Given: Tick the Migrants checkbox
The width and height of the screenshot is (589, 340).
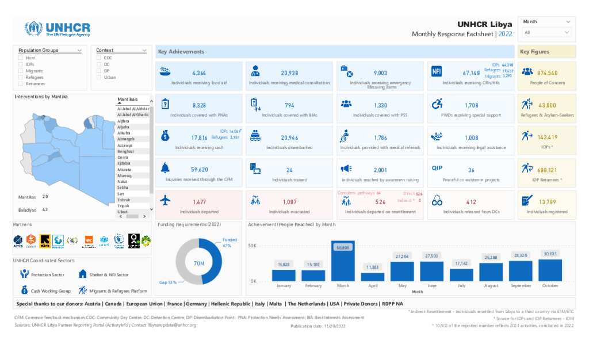Looking at the screenshot, I should click(x=21, y=71).
